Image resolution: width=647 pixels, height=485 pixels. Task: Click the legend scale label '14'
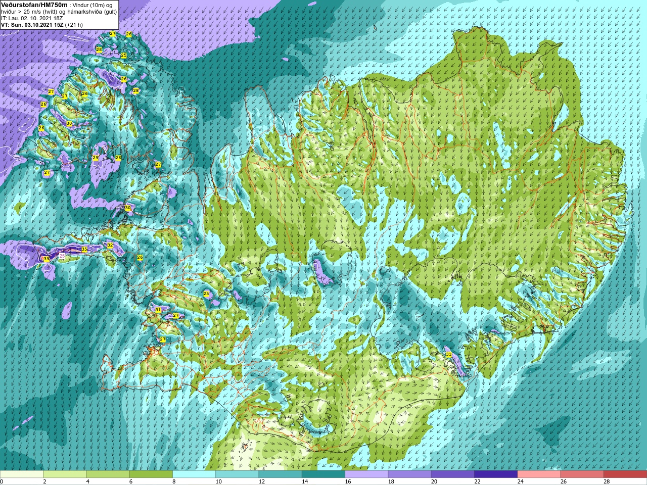(305, 481)
